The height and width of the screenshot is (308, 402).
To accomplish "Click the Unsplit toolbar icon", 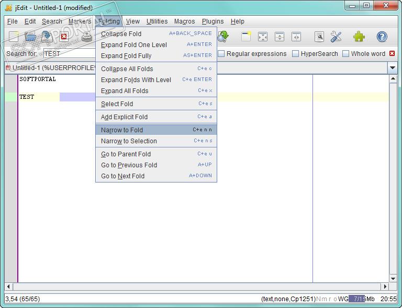I will (263, 37).
